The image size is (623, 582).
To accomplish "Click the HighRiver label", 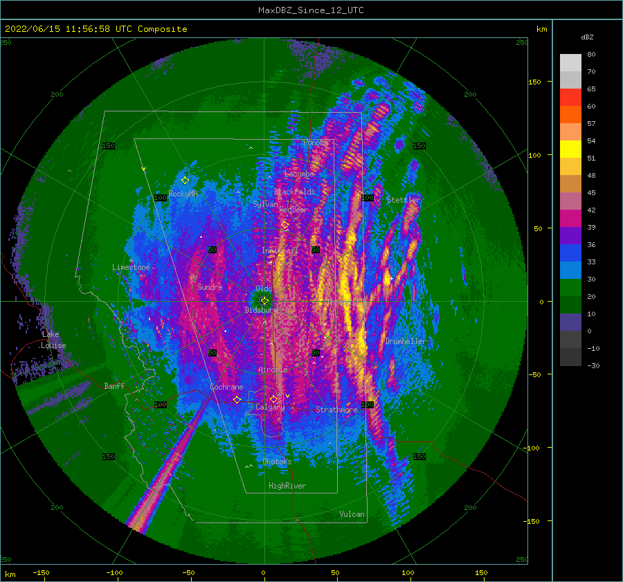I will coord(287,486).
